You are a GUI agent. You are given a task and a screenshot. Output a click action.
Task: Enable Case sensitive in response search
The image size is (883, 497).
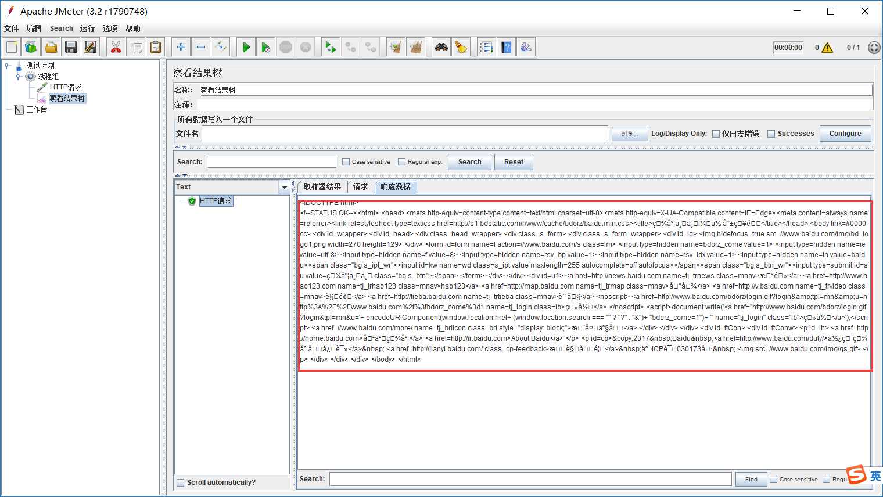(x=773, y=479)
